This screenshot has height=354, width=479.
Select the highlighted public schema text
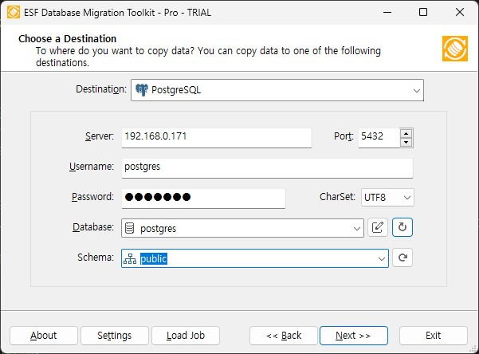[x=154, y=259]
